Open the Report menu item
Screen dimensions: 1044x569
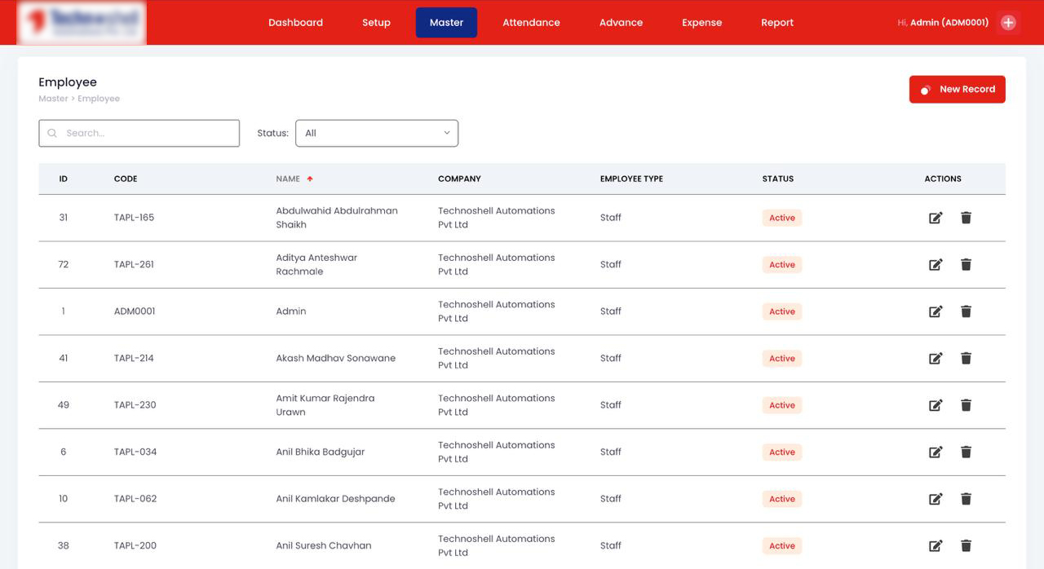776,23
